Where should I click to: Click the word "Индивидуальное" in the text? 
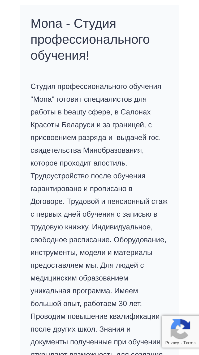[x=122, y=227]
